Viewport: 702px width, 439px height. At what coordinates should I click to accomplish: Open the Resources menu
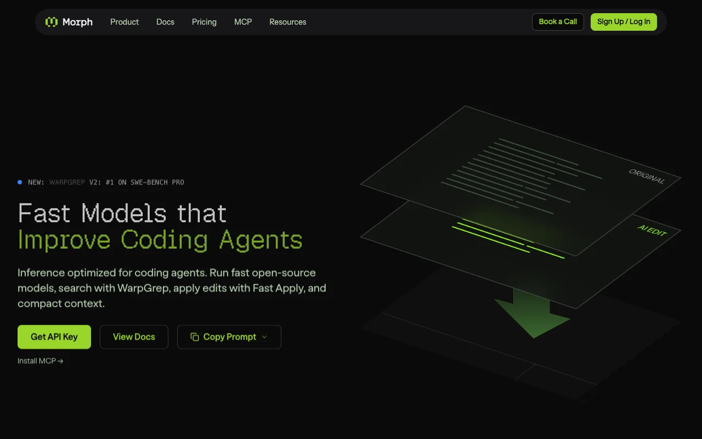[288, 22]
